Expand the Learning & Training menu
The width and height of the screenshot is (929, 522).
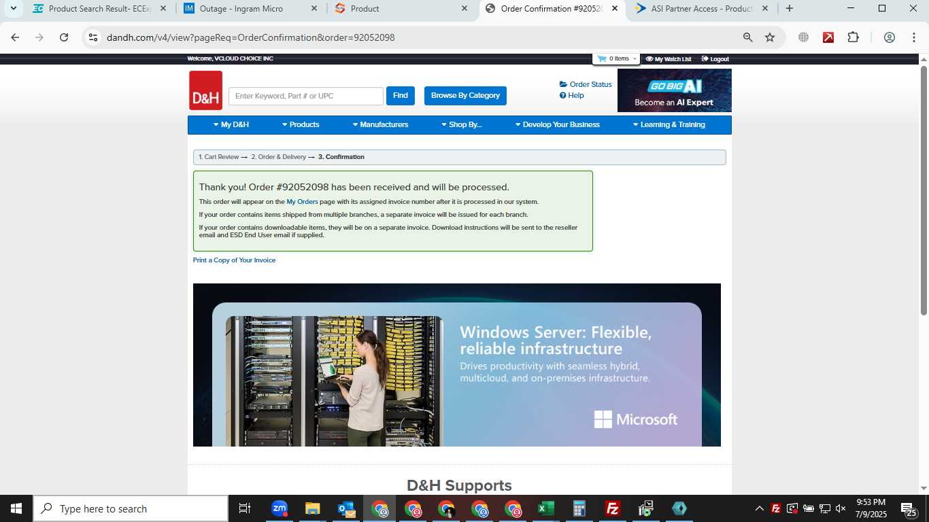pyautogui.click(x=669, y=125)
